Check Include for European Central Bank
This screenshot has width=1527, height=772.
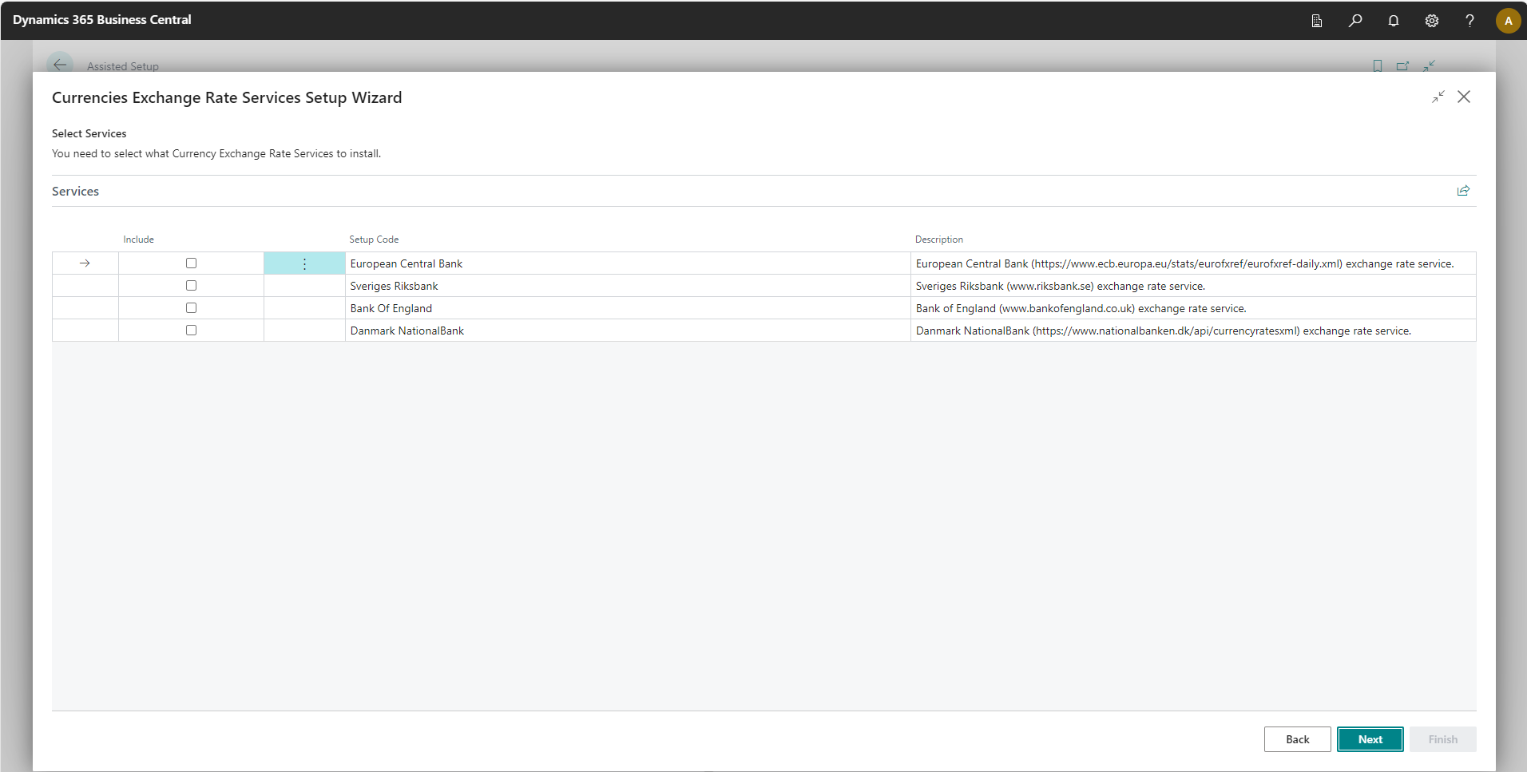click(x=191, y=262)
